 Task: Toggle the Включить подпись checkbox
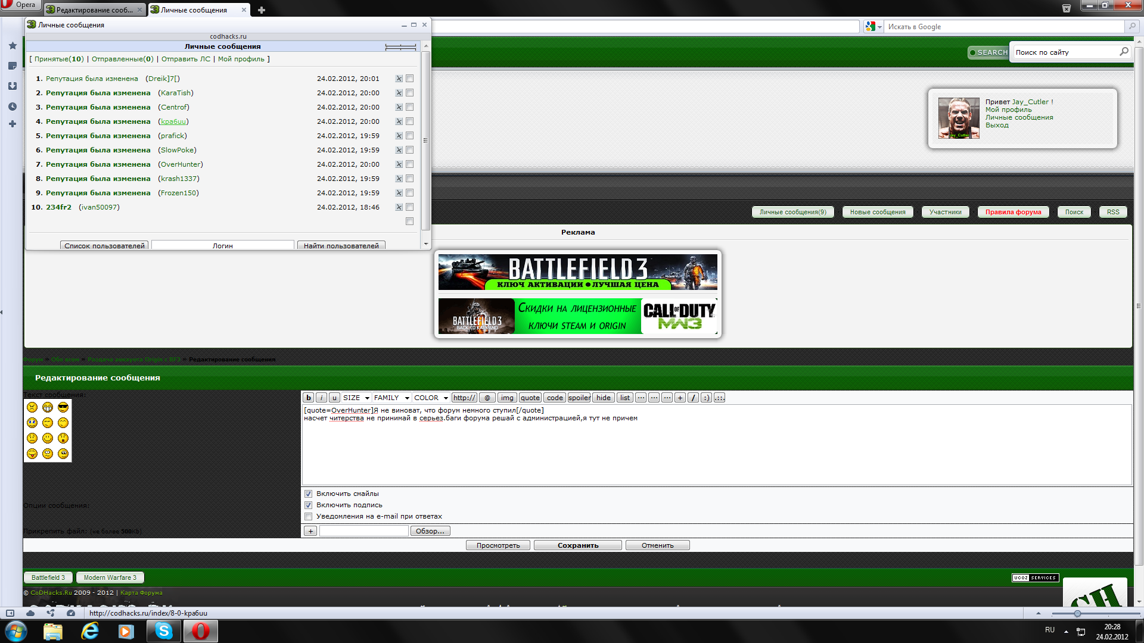tap(309, 505)
